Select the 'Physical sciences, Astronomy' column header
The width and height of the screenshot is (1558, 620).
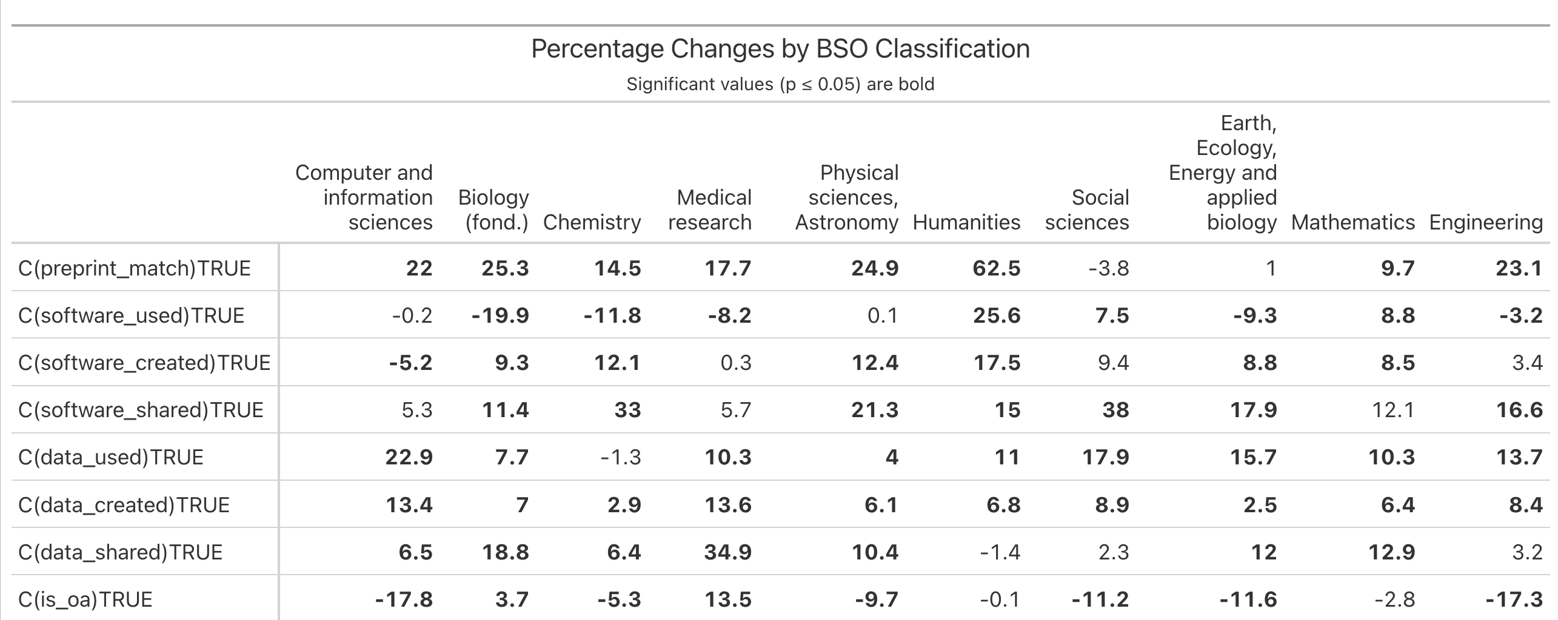(x=846, y=197)
